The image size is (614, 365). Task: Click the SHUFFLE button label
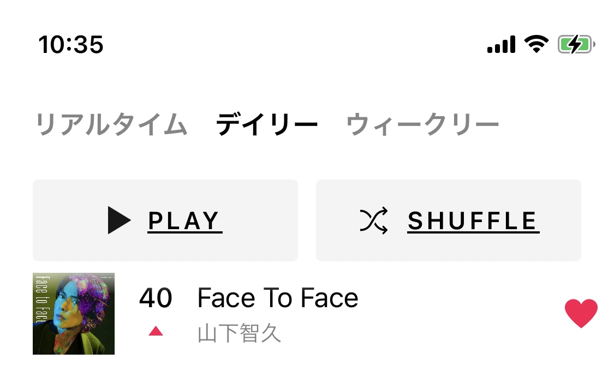[x=473, y=221]
